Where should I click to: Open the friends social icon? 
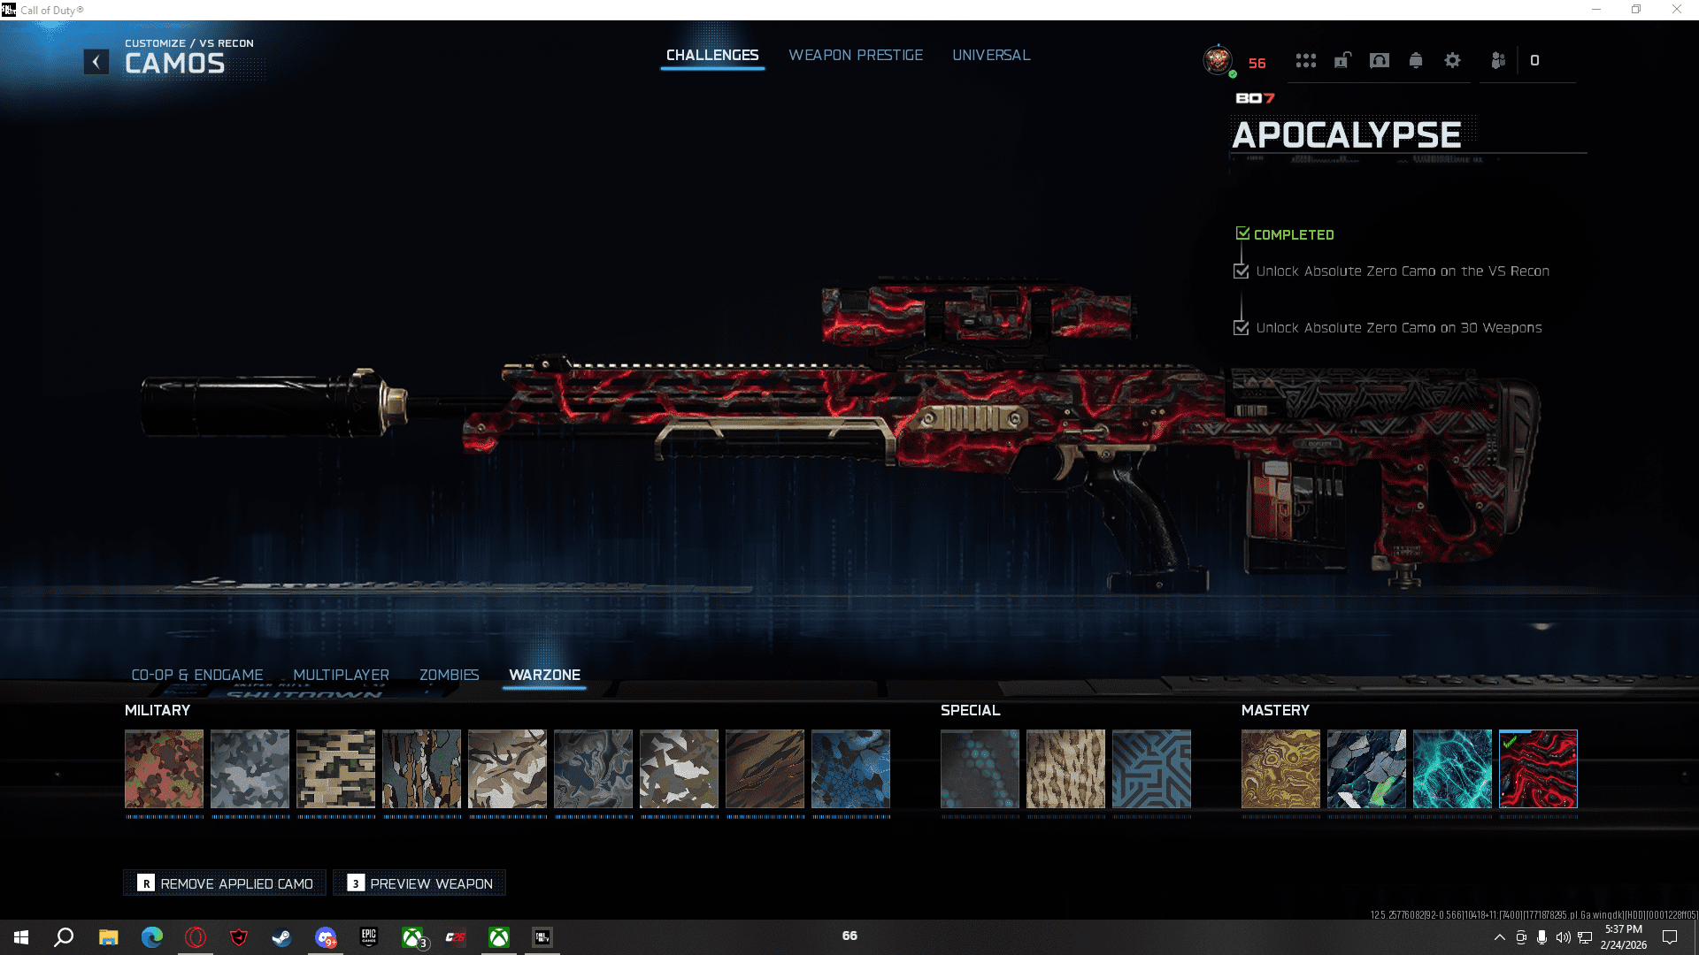pyautogui.click(x=1497, y=61)
